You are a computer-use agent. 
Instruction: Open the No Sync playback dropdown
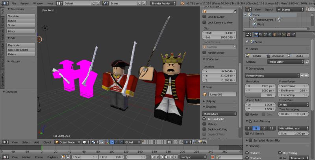pyautogui.click(x=193, y=157)
